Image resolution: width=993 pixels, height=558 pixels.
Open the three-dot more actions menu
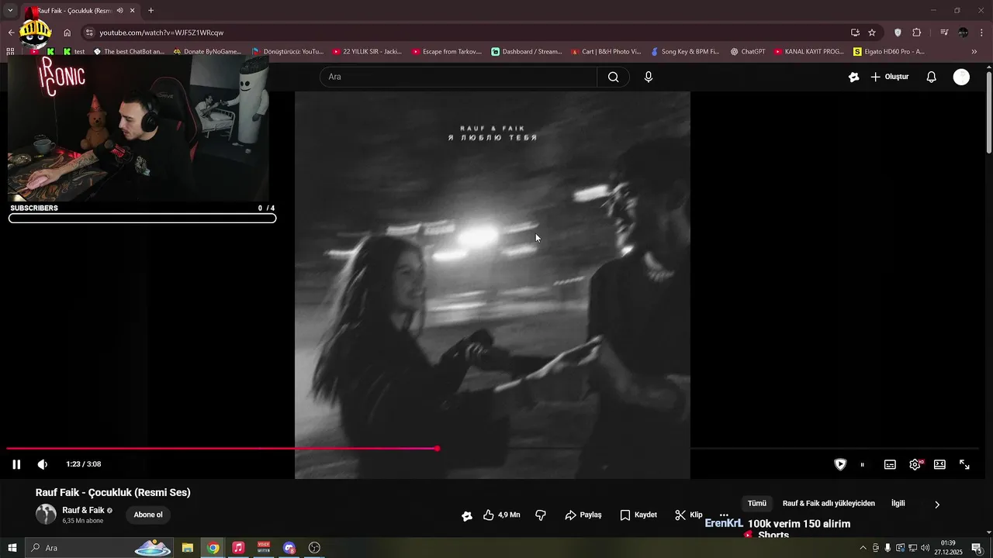pyautogui.click(x=724, y=515)
